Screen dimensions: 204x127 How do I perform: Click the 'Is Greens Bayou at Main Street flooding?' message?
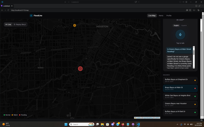(179, 50)
